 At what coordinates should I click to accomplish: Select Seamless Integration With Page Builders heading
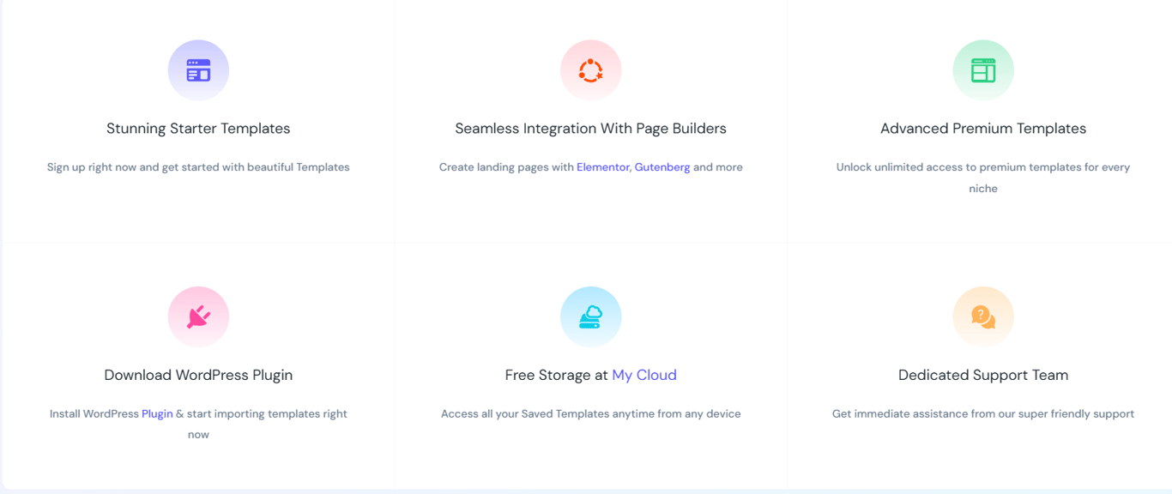click(x=591, y=129)
